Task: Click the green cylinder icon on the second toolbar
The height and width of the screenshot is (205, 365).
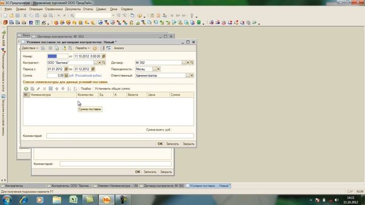Action: 199,23
